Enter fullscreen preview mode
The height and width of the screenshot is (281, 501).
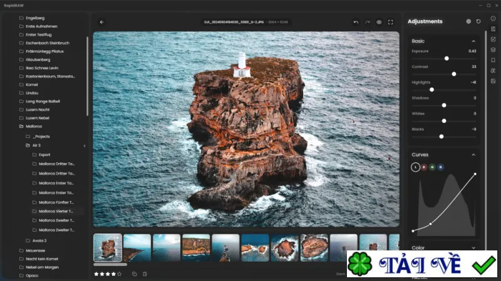(390, 22)
